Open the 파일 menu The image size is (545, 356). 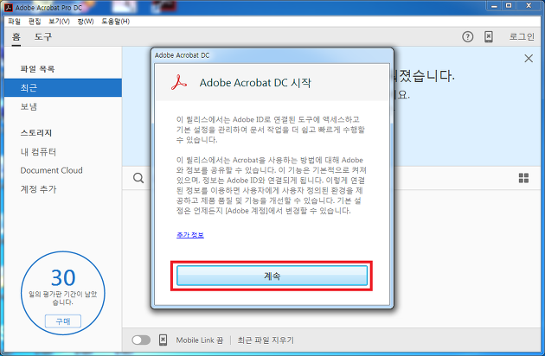click(14, 22)
